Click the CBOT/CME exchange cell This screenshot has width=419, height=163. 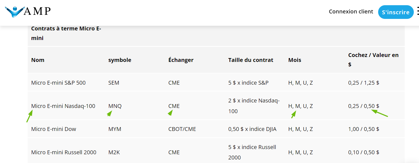(x=182, y=129)
